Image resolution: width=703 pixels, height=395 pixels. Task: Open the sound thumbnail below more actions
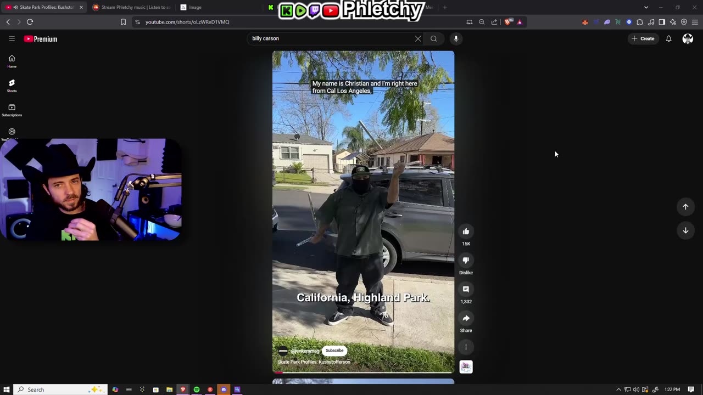(x=466, y=367)
